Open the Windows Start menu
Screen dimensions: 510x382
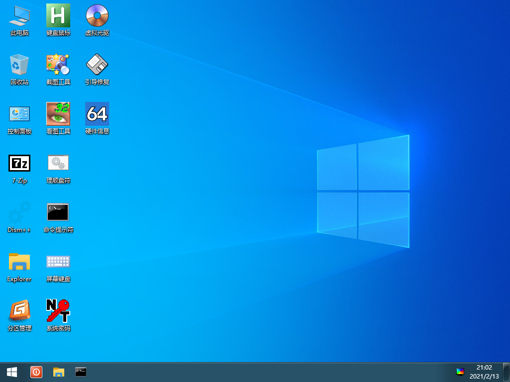coord(12,372)
